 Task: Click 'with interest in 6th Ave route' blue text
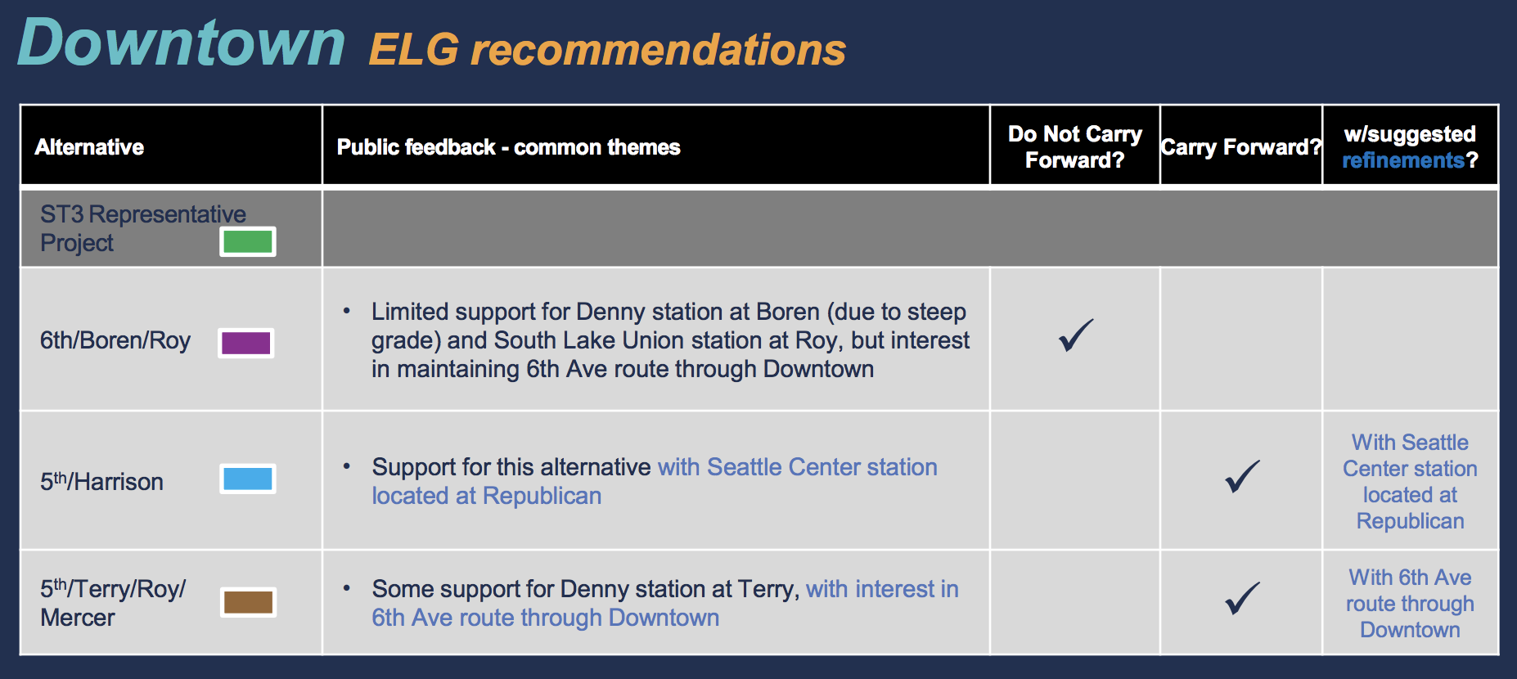tap(881, 589)
